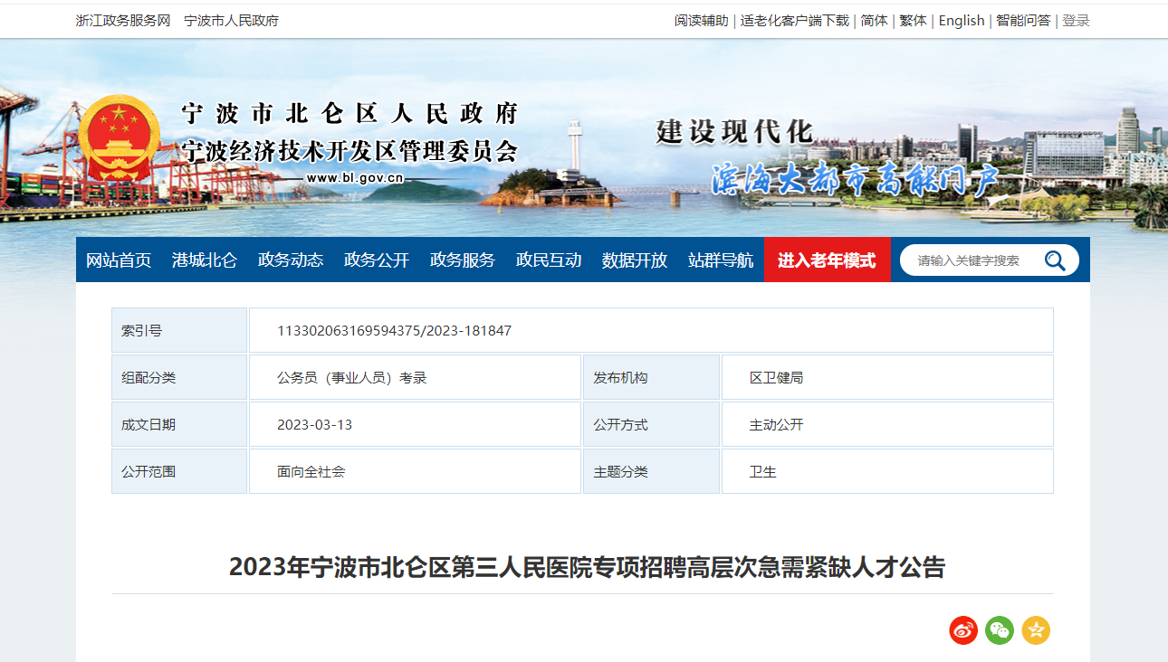Open the 网站首页 menu item

click(x=119, y=260)
